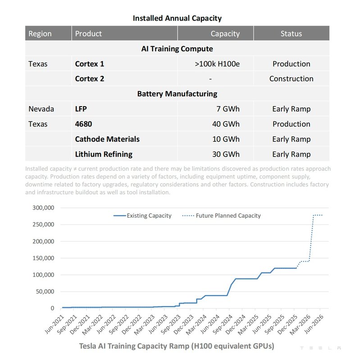Select the Cathode Materials product cell

[107, 139]
